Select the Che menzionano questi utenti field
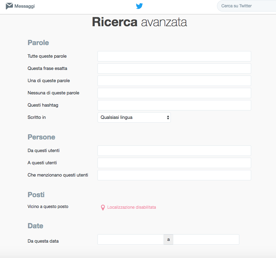The height and width of the screenshot is (258, 276). click(x=174, y=175)
